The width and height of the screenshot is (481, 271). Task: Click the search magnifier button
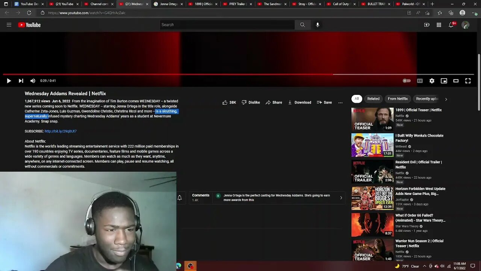pos(303,25)
